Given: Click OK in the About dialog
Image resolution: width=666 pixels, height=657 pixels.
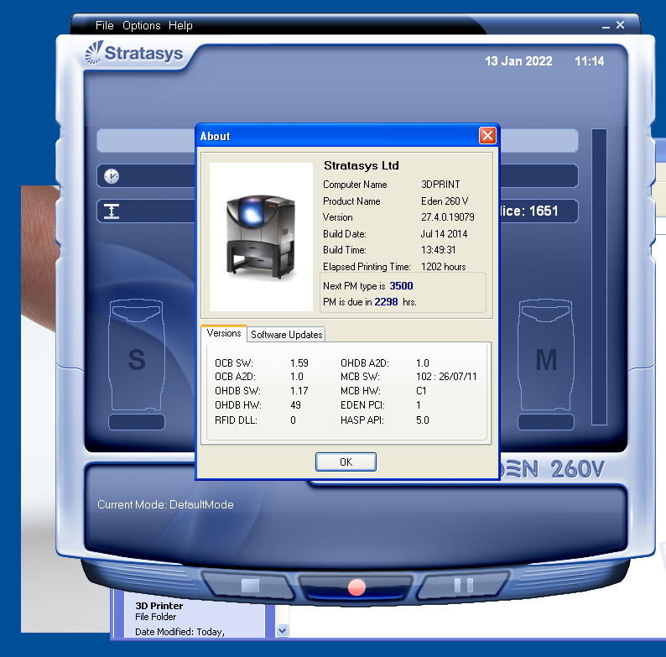Looking at the screenshot, I should 346,462.
